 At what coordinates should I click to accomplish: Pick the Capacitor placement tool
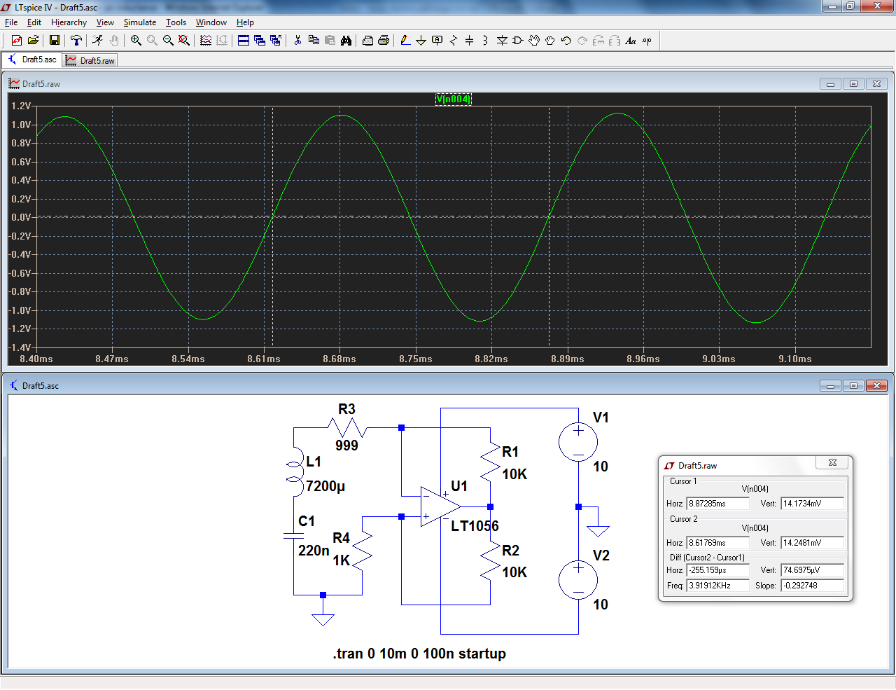point(469,41)
